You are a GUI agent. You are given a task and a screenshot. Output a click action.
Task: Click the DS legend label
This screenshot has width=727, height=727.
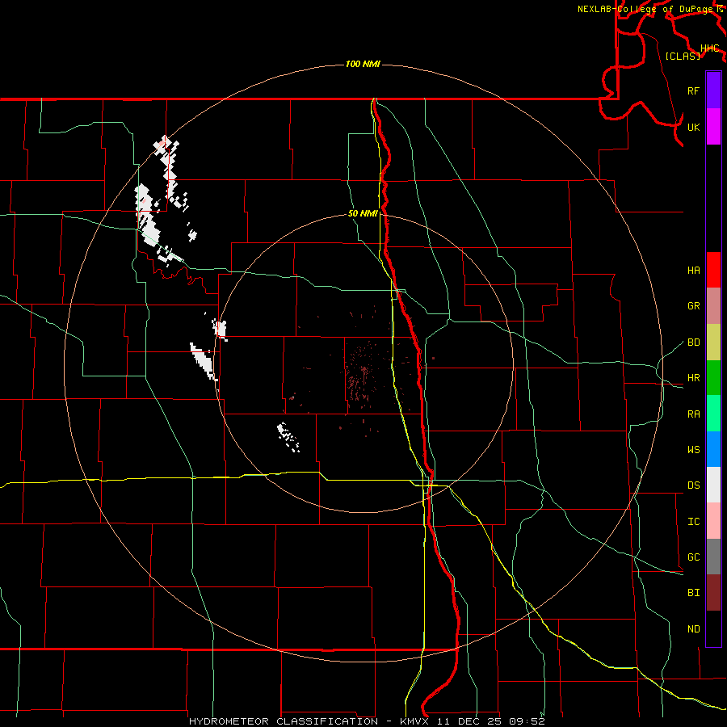(x=694, y=485)
